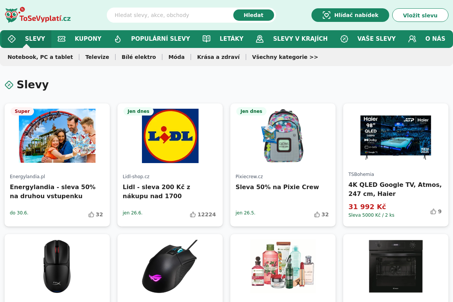Click thumbs-up on the Energylandia offer
Screen dimensions: 453x302
(x=91, y=214)
